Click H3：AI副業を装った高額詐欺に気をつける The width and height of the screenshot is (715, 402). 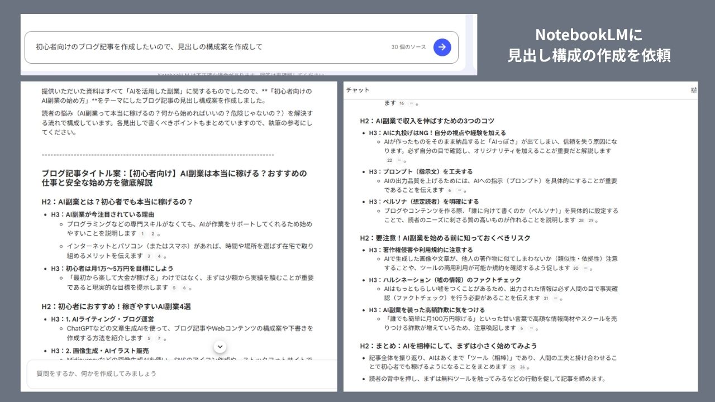point(427,310)
